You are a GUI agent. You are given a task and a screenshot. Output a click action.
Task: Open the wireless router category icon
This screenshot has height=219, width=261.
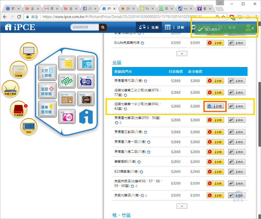(10, 89)
